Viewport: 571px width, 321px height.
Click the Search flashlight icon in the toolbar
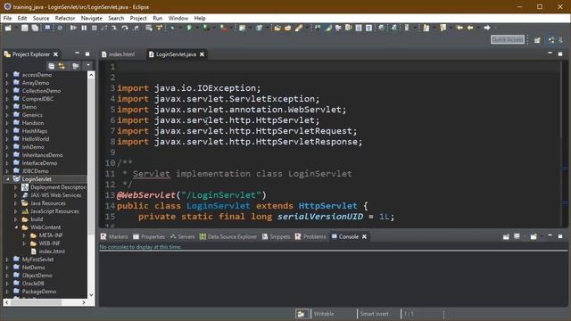[x=299, y=28]
